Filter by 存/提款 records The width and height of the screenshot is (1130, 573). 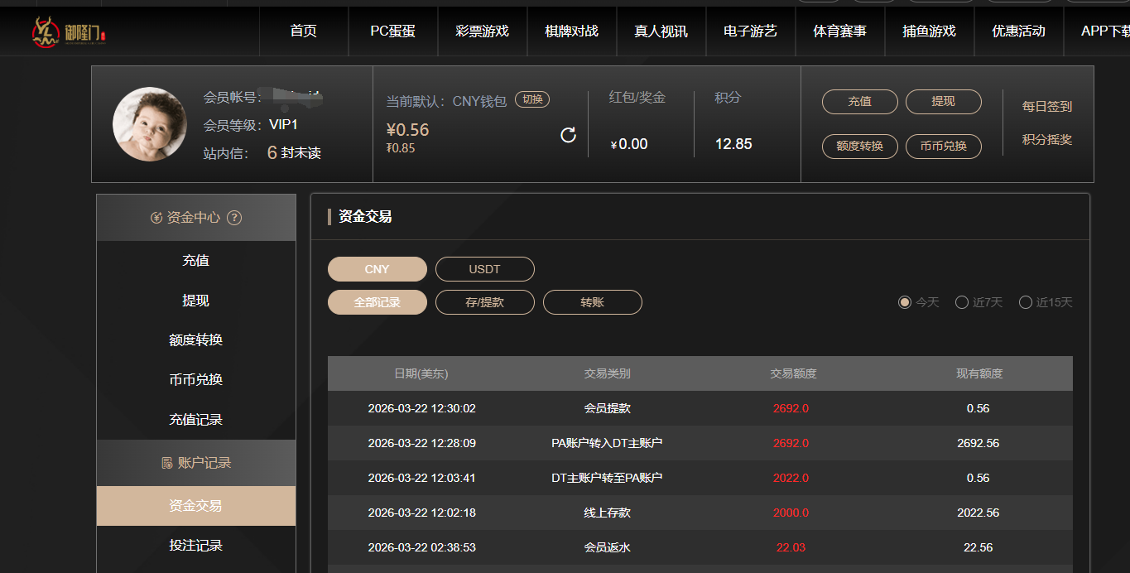[x=484, y=302]
